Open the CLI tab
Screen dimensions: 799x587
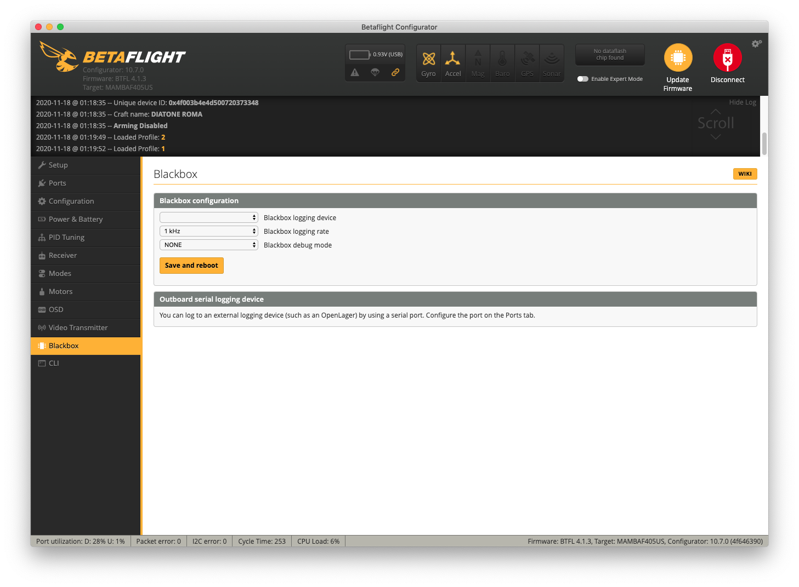(x=86, y=363)
